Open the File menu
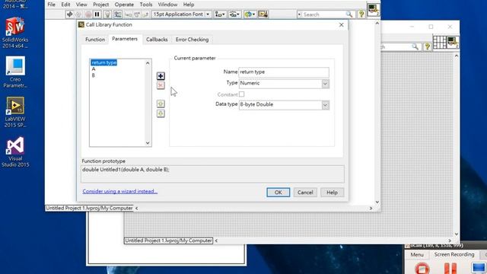Viewport: 487px width, 274px height. [51, 5]
